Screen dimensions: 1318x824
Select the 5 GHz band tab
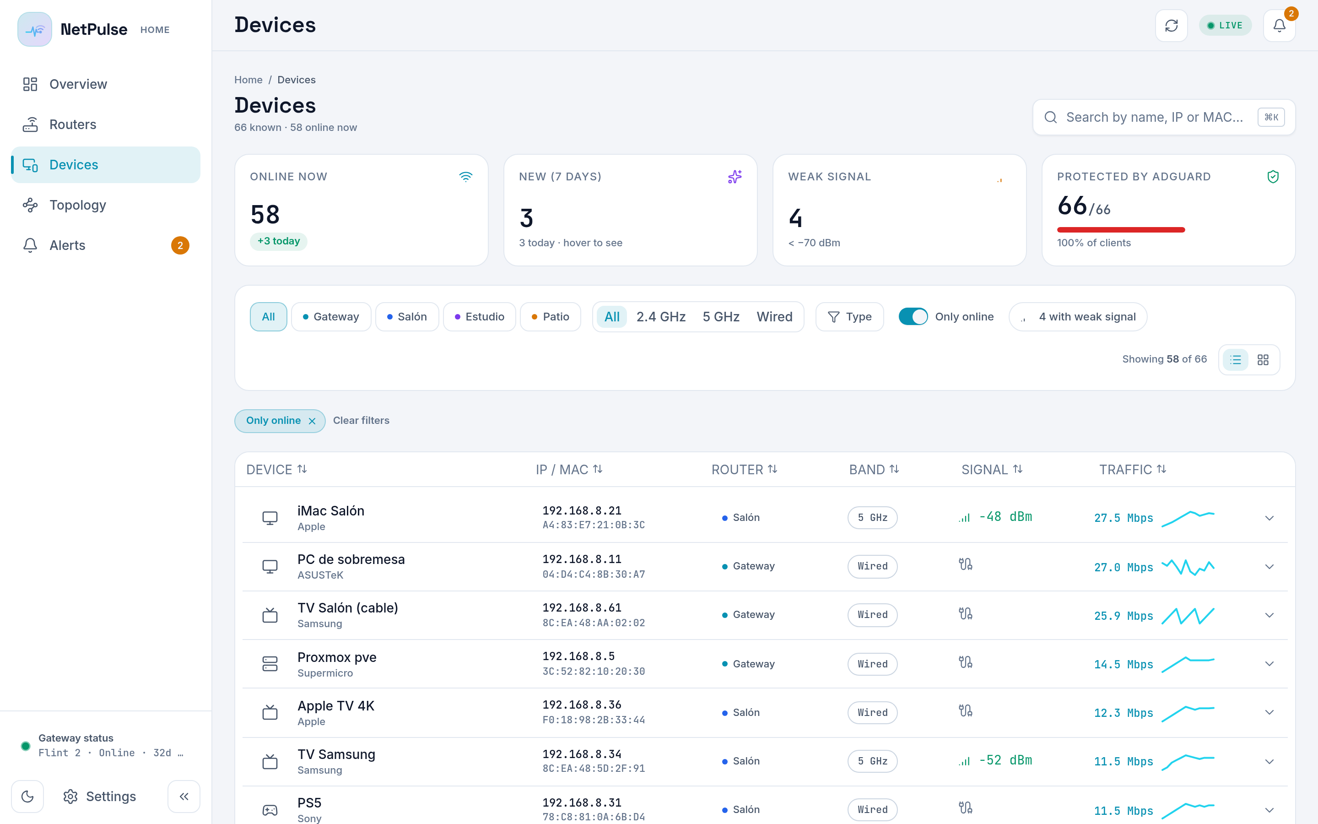720,317
